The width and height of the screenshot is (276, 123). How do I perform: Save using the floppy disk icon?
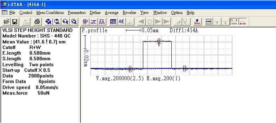[x=15, y=22]
